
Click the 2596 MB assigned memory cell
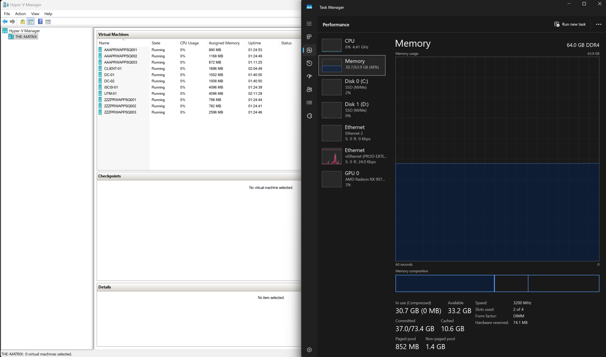tap(216, 112)
